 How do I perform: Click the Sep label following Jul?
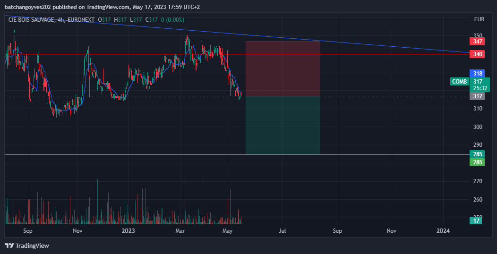(x=338, y=231)
